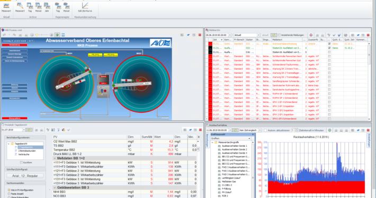This screenshot has height=198, width=376.
Task: Open Tag archive in Archive group
Action: coord(30,7)
